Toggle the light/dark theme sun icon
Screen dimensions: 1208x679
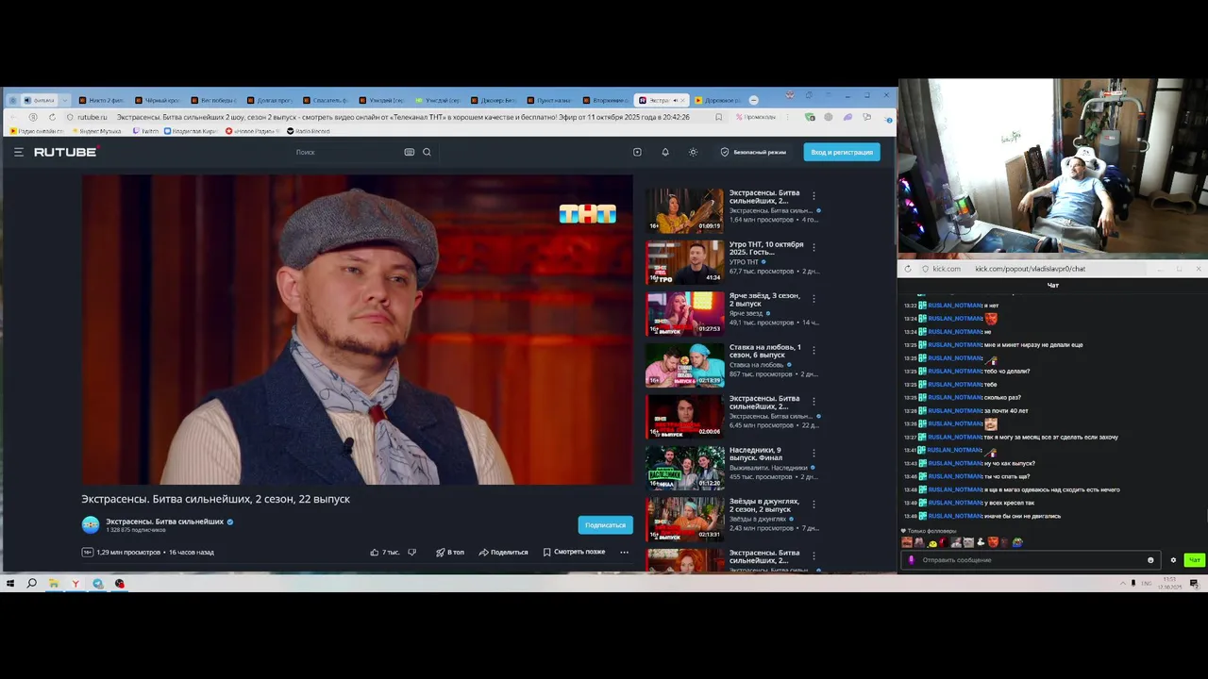pos(693,152)
